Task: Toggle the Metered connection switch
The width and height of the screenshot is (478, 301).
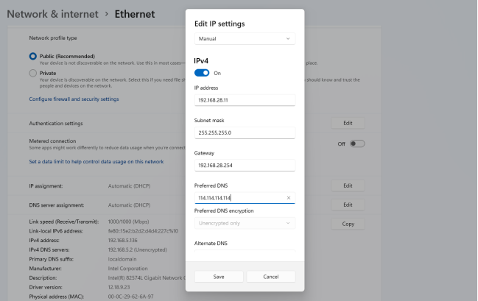Action: pyautogui.click(x=357, y=144)
